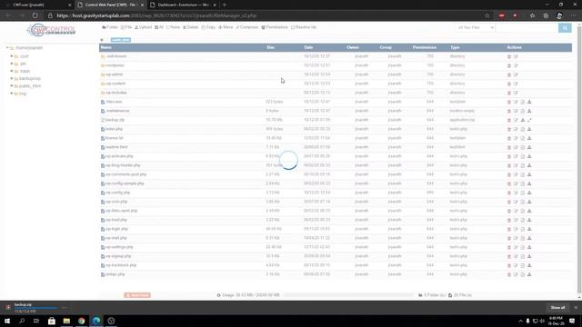Expand the public_html tree node arrow
This screenshot has height=327, width=582.
[x=12, y=86]
